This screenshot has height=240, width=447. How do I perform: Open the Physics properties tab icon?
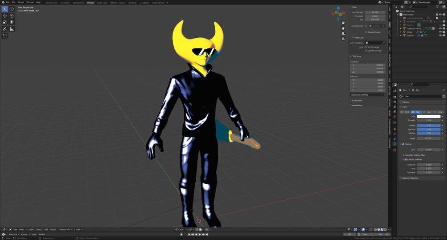[395, 134]
